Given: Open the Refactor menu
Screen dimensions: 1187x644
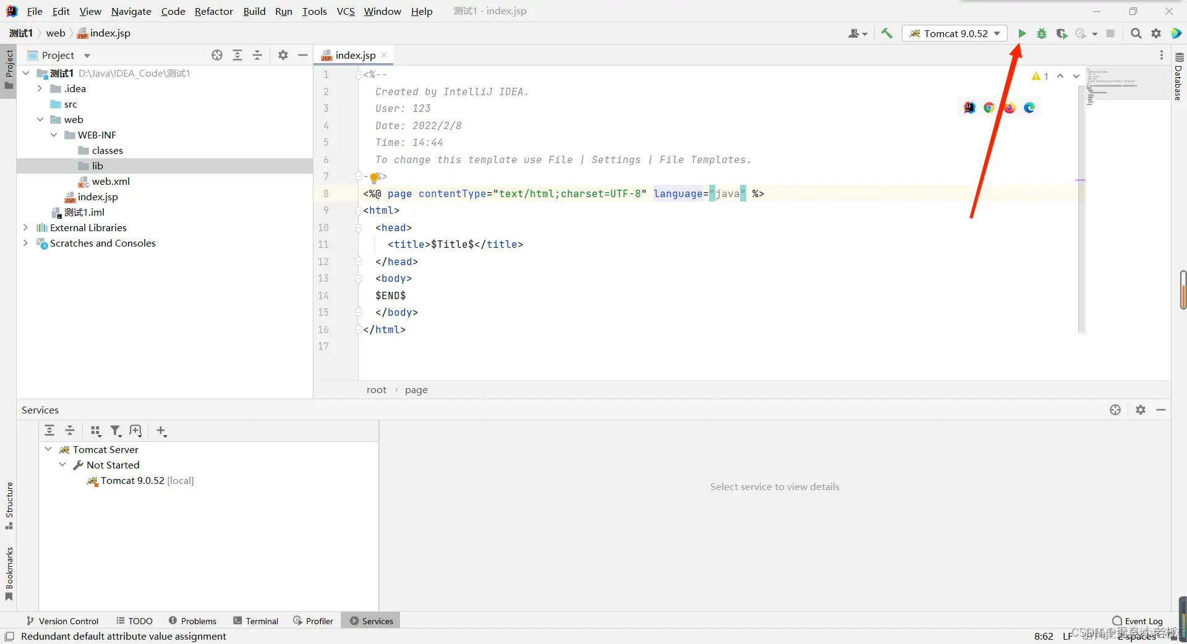Looking at the screenshot, I should pyautogui.click(x=214, y=11).
